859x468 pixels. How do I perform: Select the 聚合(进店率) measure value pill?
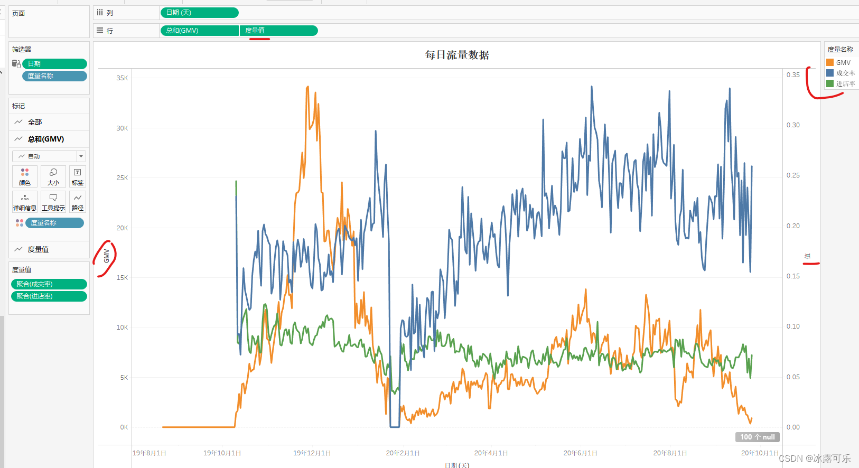tap(49, 296)
